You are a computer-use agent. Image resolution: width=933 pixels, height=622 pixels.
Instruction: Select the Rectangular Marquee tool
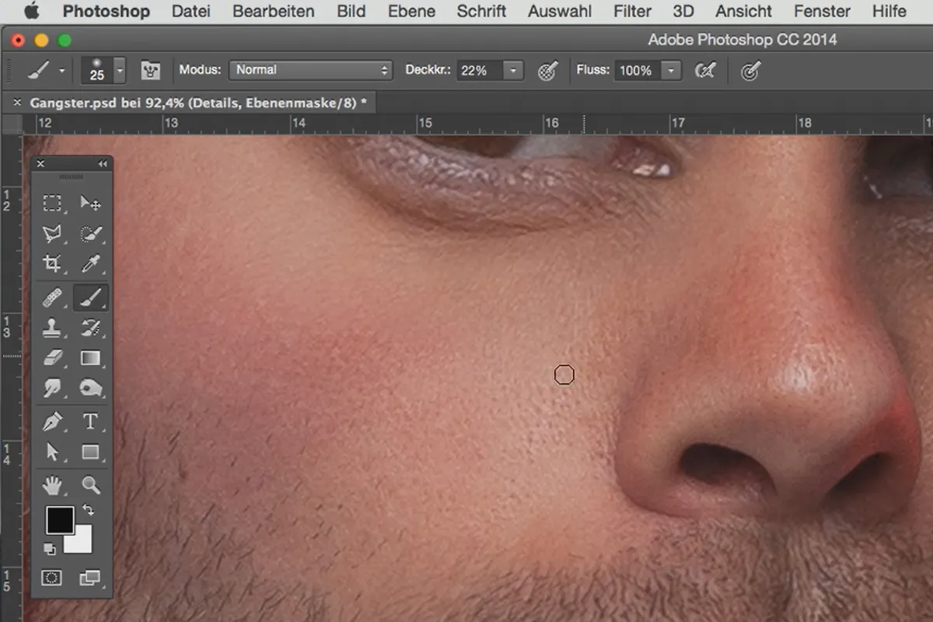(52, 204)
